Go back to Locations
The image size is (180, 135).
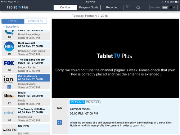coord(11,26)
